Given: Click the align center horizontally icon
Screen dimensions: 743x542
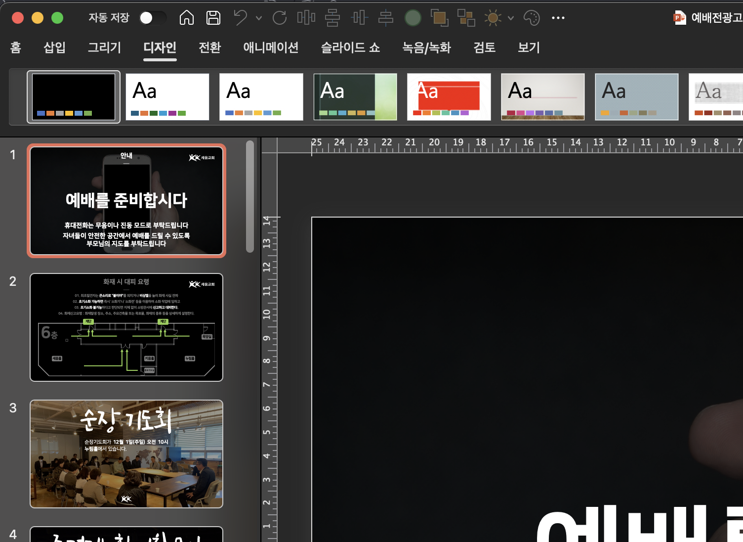Looking at the screenshot, I should (x=360, y=18).
